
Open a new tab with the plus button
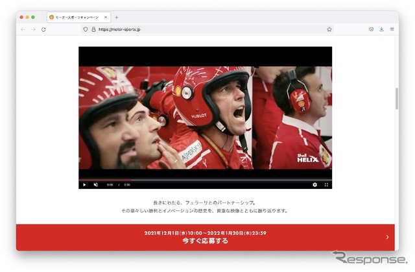(117, 18)
